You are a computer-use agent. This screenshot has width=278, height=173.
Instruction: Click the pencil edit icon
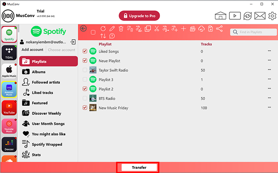(112, 29)
